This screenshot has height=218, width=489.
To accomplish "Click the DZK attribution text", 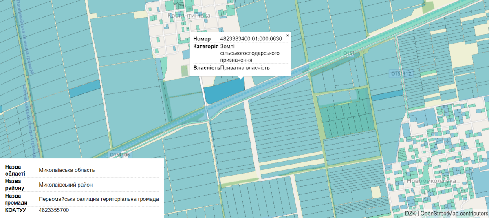I will tap(410, 214).
